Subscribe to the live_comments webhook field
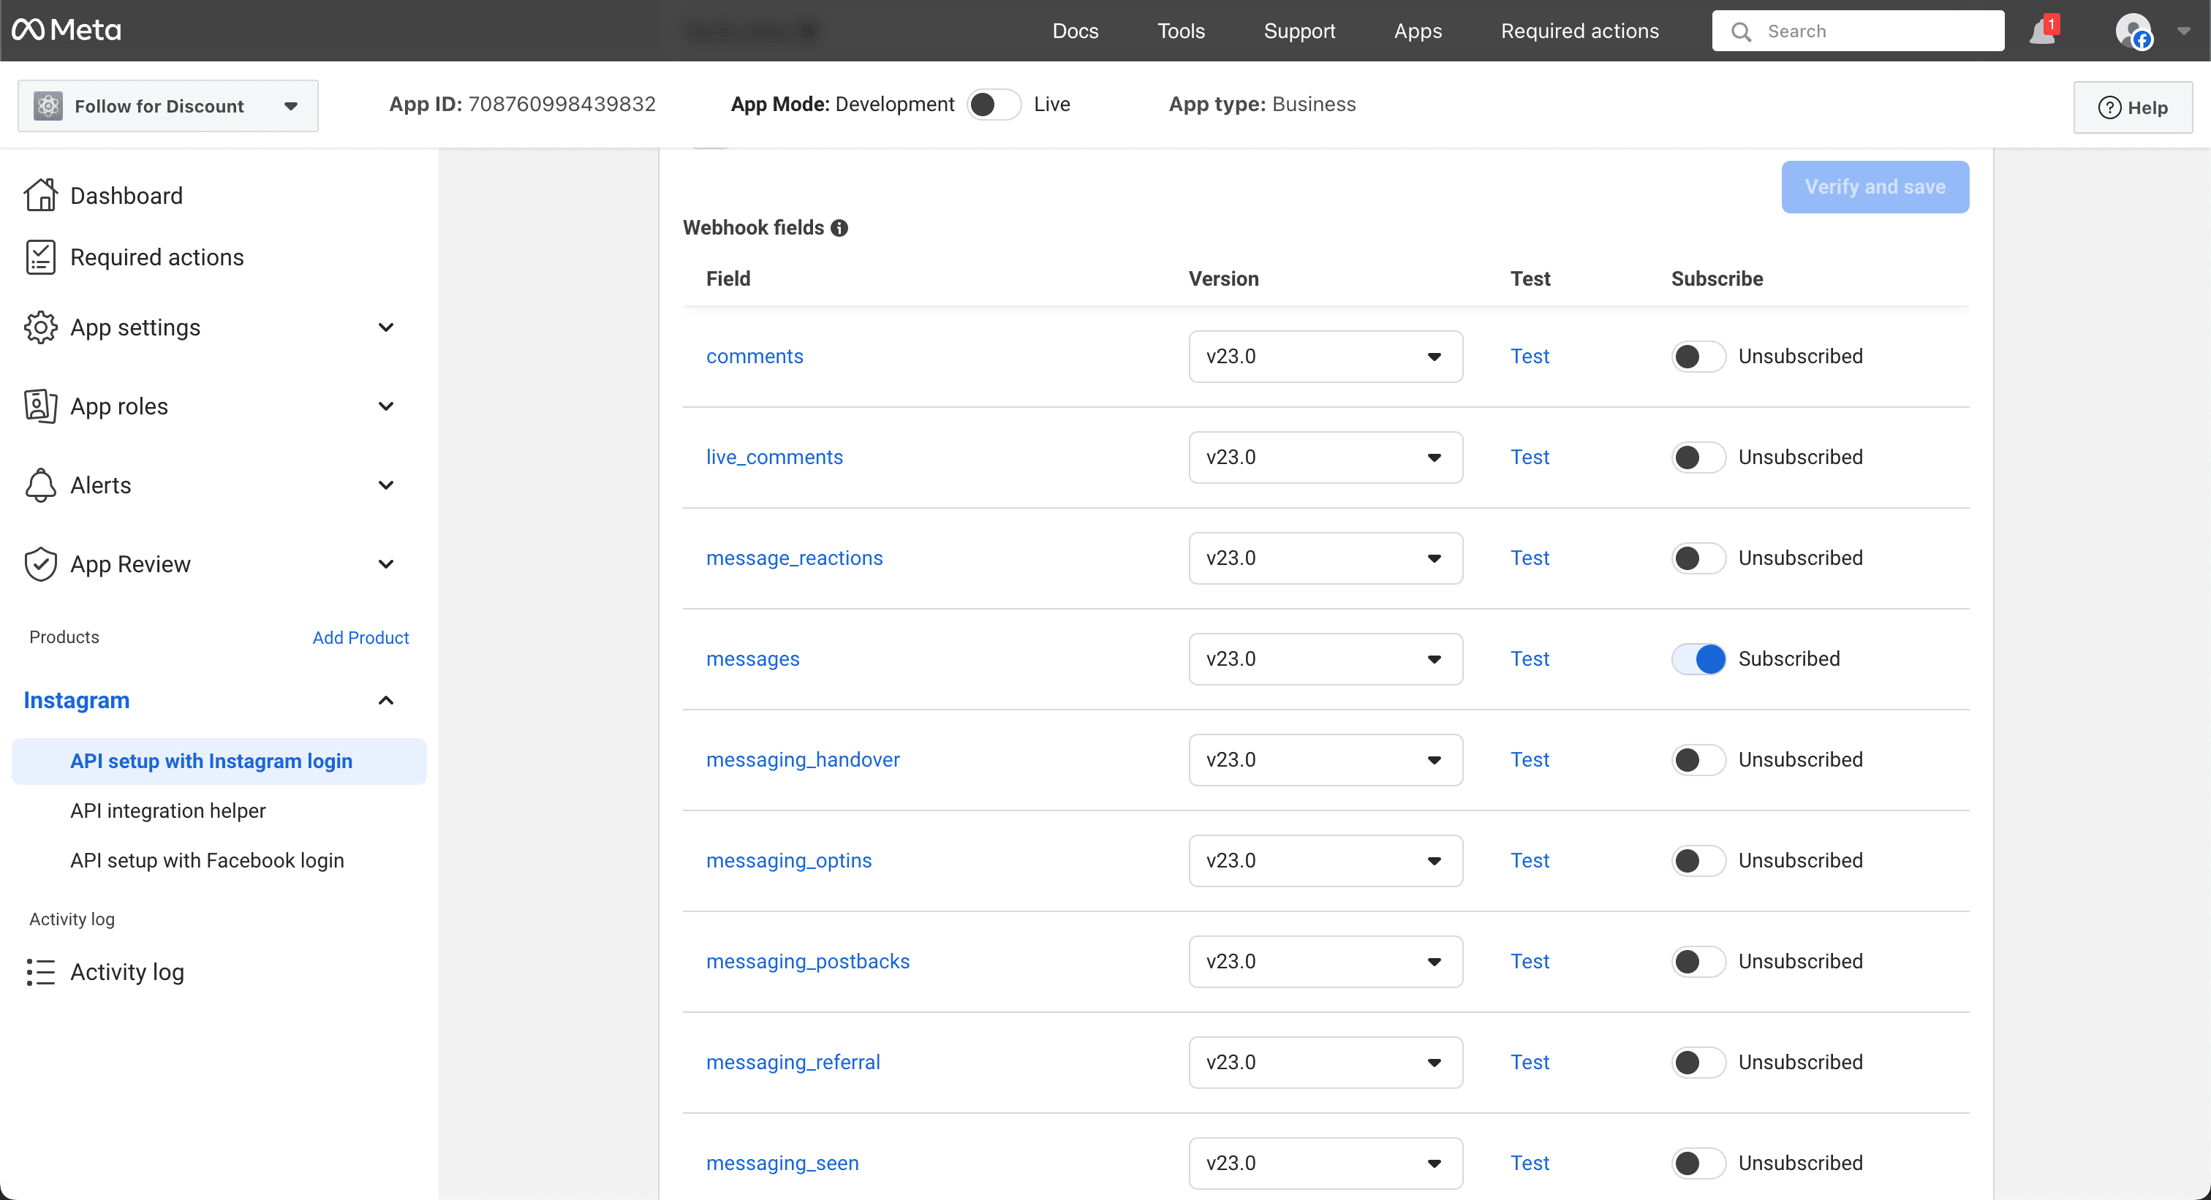 [x=1698, y=457]
